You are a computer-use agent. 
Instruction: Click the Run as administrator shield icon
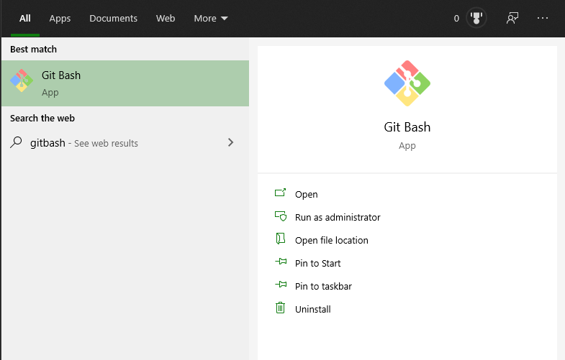281,216
